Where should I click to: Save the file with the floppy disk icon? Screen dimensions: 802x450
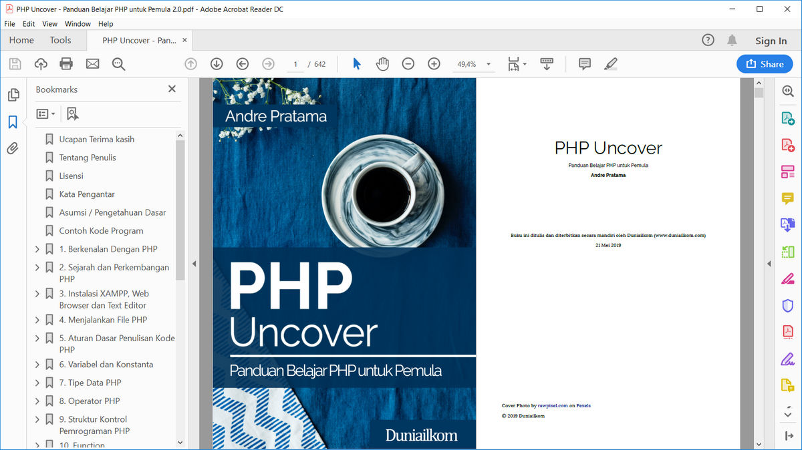pyautogui.click(x=15, y=64)
